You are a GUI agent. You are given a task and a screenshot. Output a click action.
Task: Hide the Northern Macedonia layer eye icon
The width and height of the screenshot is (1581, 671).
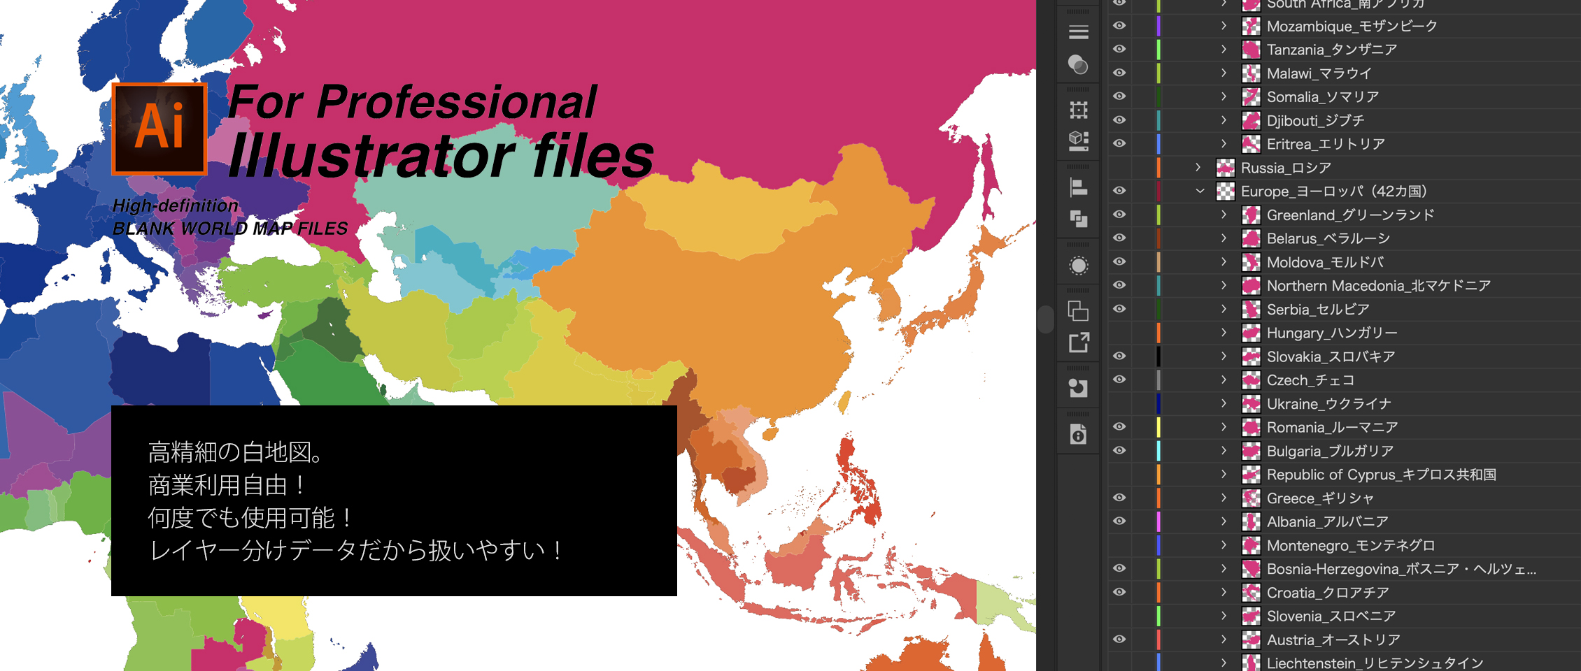(1119, 285)
